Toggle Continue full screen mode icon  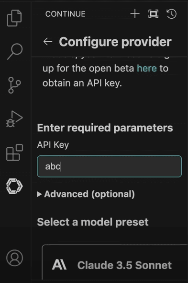(153, 14)
